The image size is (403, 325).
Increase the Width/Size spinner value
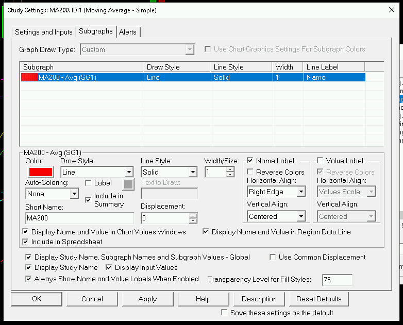230,169
